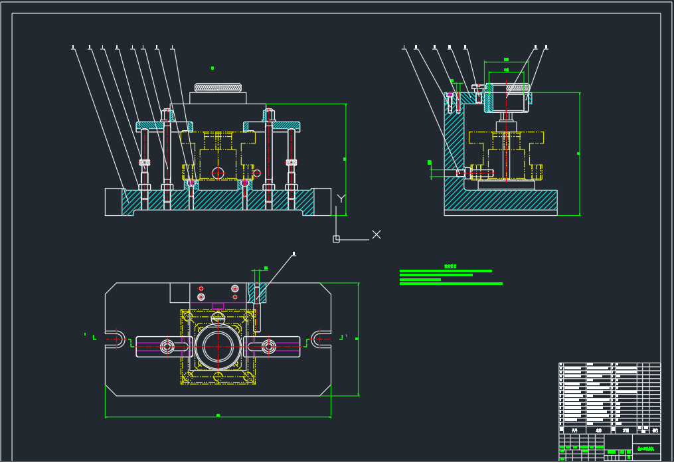Screen dimensions: 674x463
Task: Pick the plan view overall width dimension marker
Action: point(218,415)
